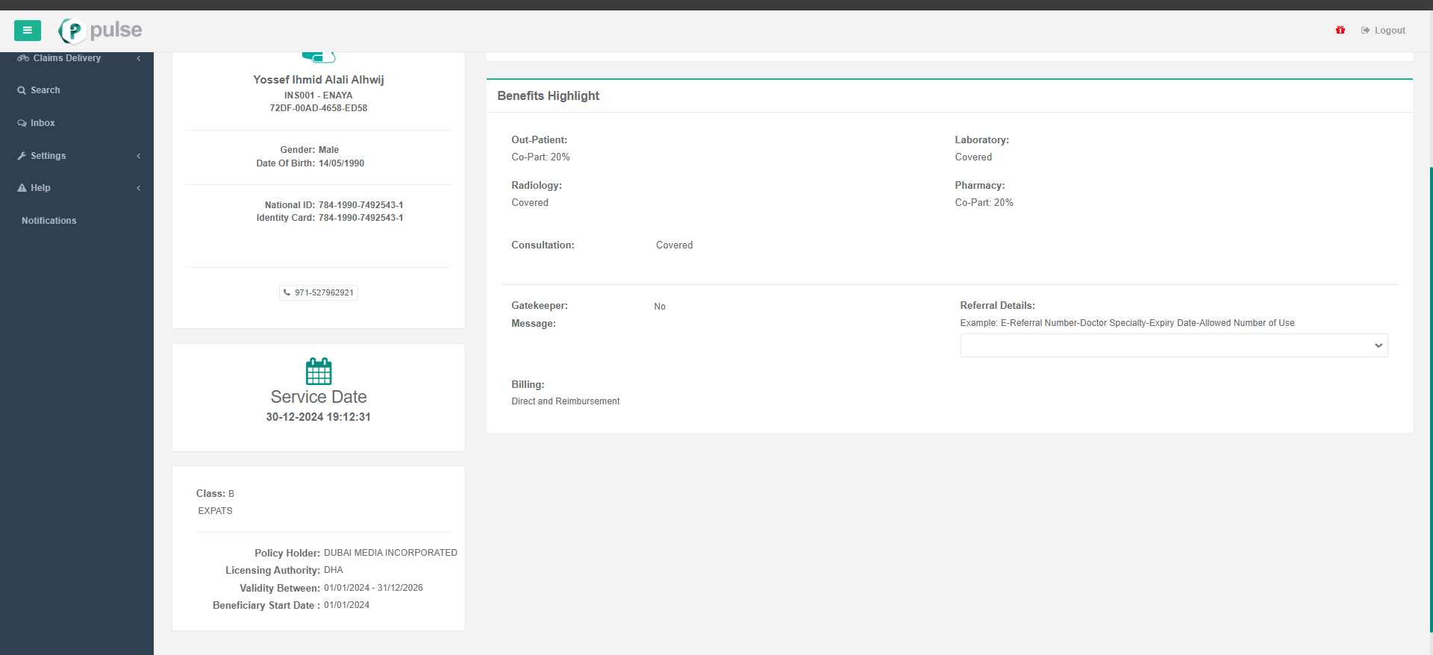This screenshot has width=1433, height=655.
Task: Click the warning triangle icon beside Help
Action: [x=22, y=188]
